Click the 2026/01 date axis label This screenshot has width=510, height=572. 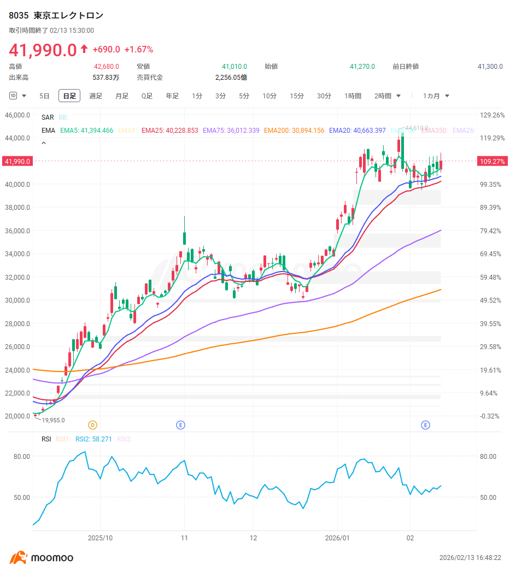coord(337,538)
